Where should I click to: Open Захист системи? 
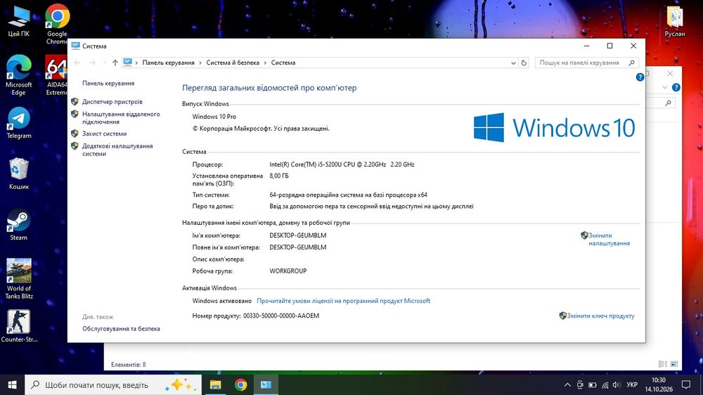[104, 134]
